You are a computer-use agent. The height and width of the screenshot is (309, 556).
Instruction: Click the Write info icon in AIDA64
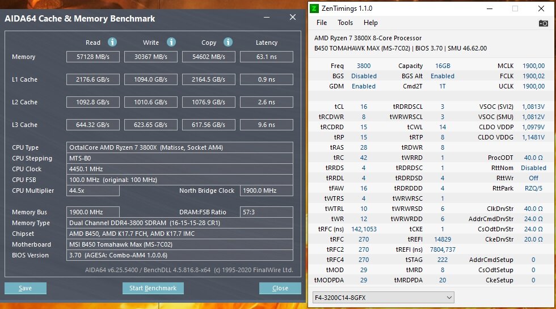pyautogui.click(x=171, y=42)
